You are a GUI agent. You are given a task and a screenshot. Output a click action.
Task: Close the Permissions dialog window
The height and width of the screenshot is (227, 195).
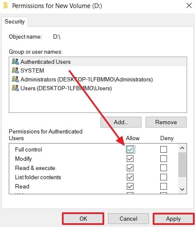189,5
